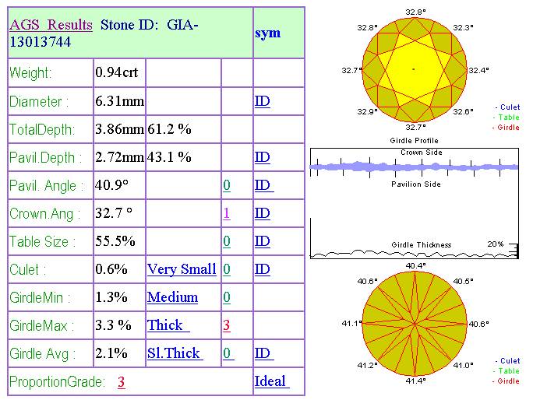This screenshot has width=533, height=407.
Task: Select the 43.1 % pavilion depth percentage
Action: click(x=169, y=157)
